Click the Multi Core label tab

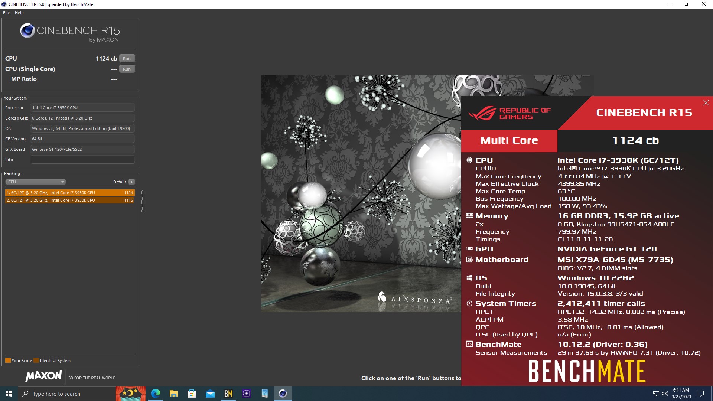point(509,141)
